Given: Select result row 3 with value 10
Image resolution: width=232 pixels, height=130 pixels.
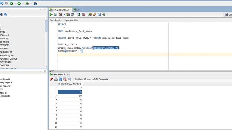Looking at the screenshot, I should point(70,96).
